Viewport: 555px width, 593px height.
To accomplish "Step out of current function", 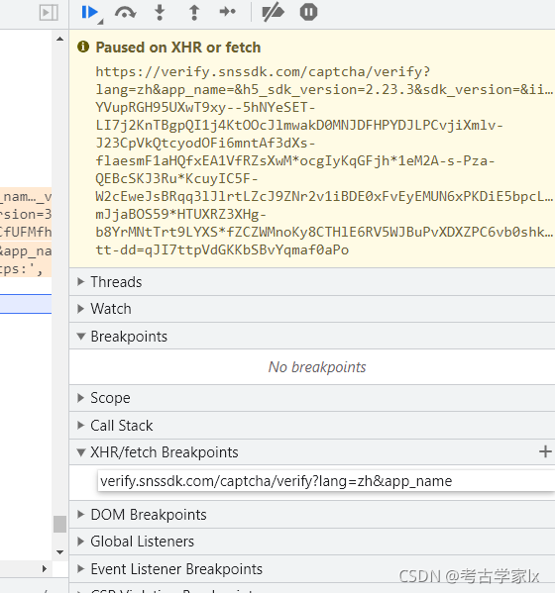I will point(194,13).
